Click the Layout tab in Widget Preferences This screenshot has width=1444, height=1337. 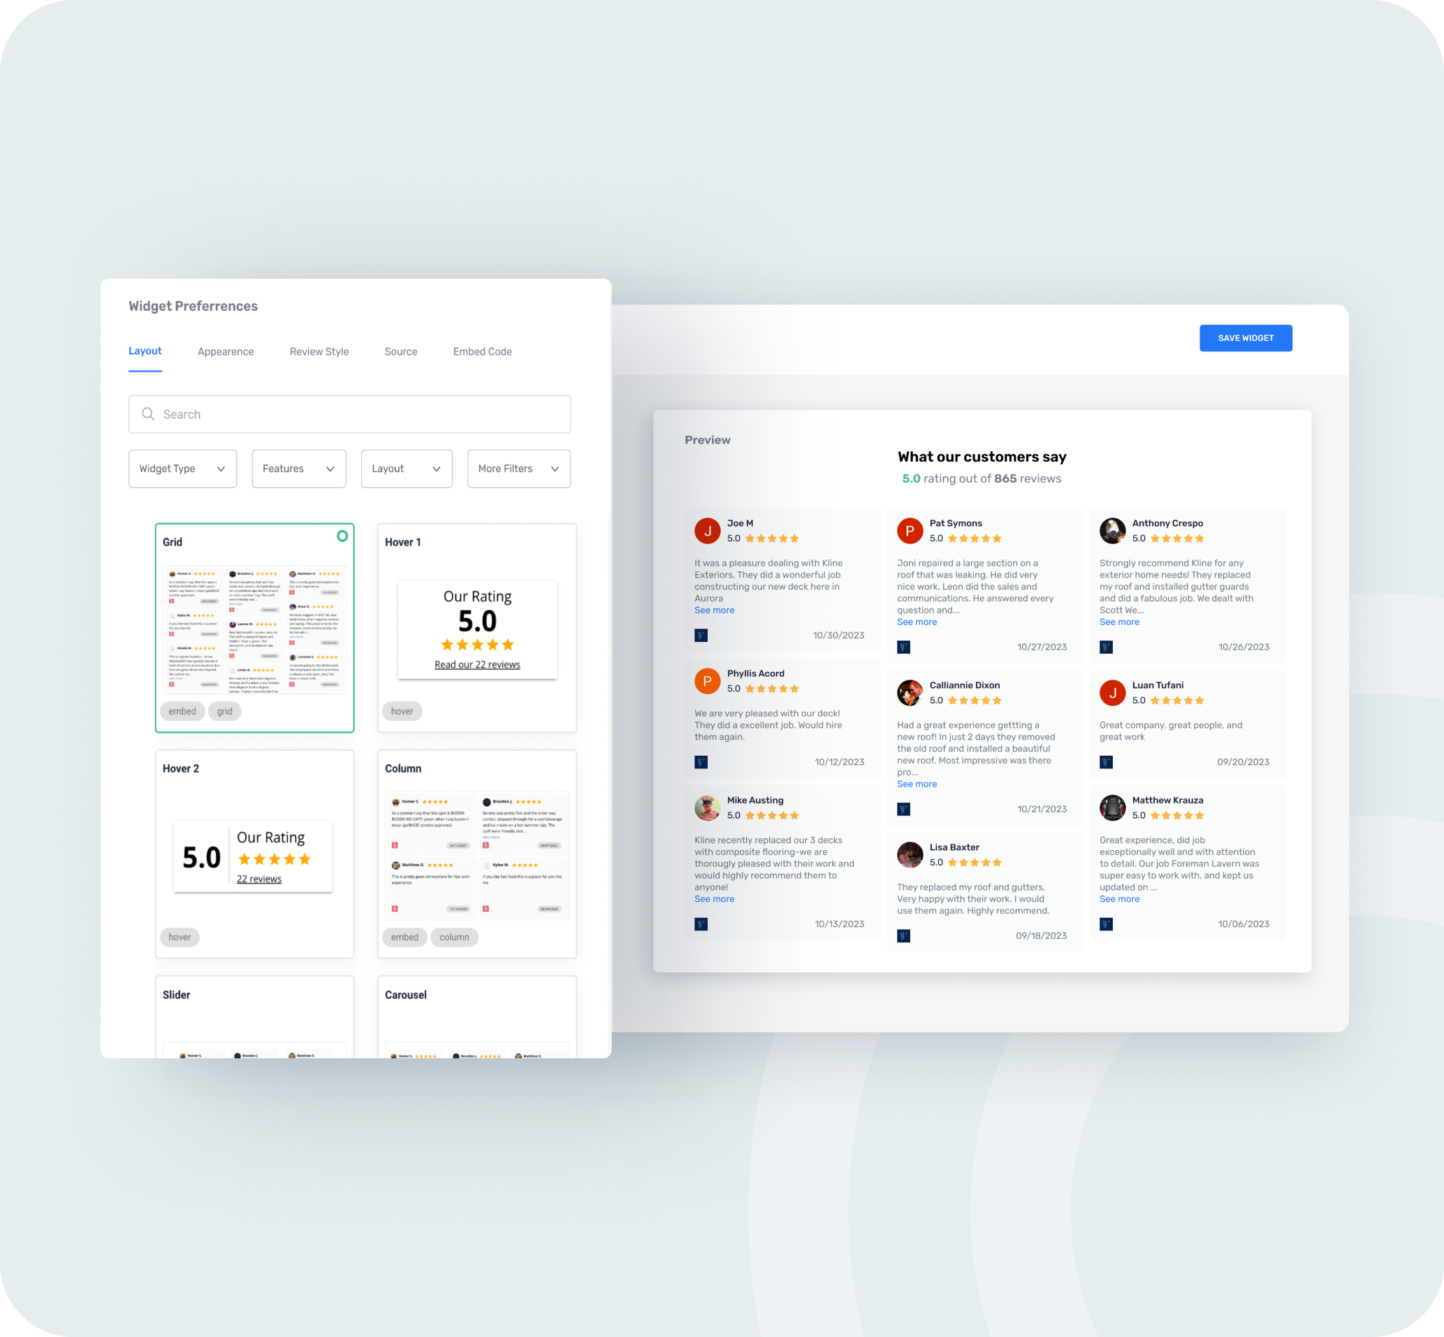[x=145, y=351]
